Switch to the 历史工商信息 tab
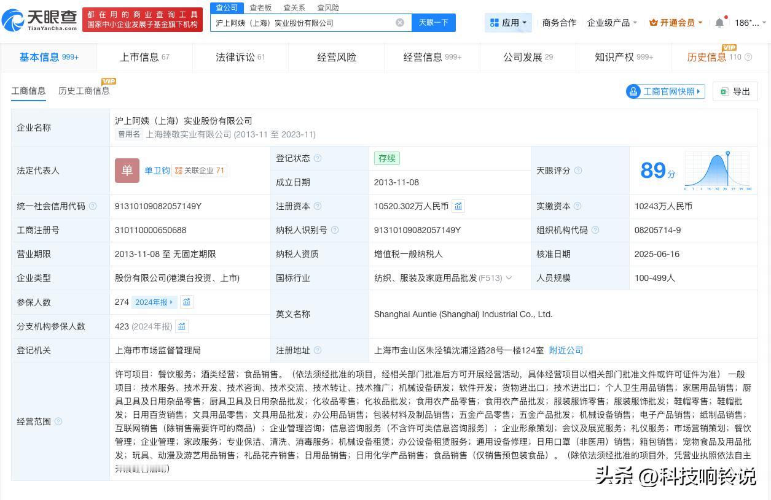This screenshot has height=500, width=771. pyautogui.click(x=84, y=91)
